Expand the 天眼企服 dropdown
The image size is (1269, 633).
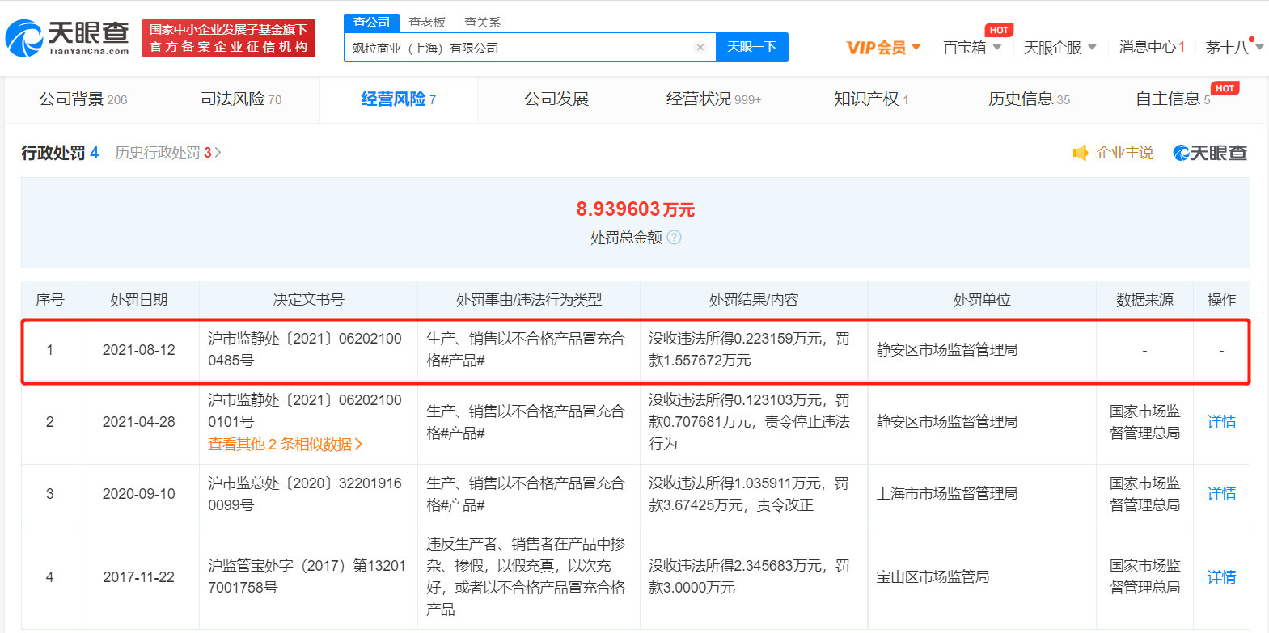point(1060,48)
